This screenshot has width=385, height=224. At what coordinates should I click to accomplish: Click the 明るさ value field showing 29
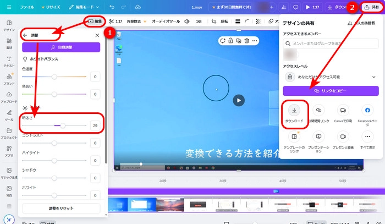(95, 125)
